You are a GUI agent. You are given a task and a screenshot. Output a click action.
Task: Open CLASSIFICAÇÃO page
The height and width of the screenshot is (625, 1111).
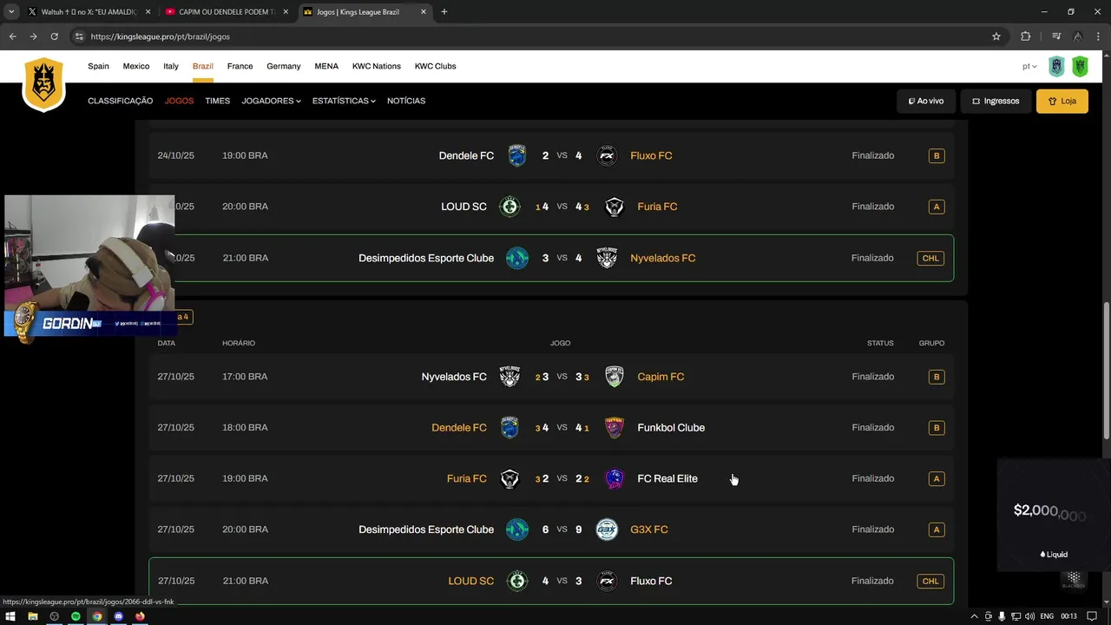coord(120,101)
